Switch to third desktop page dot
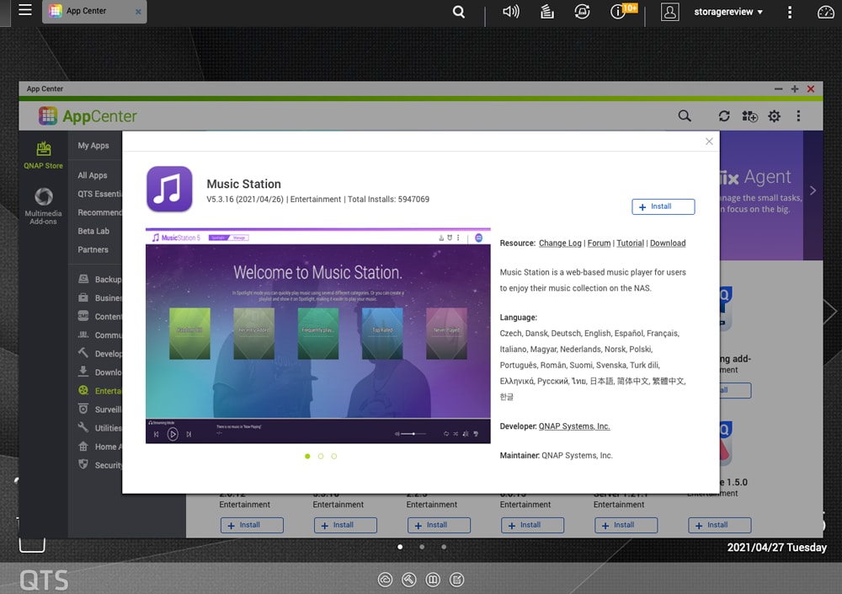 pos(444,547)
